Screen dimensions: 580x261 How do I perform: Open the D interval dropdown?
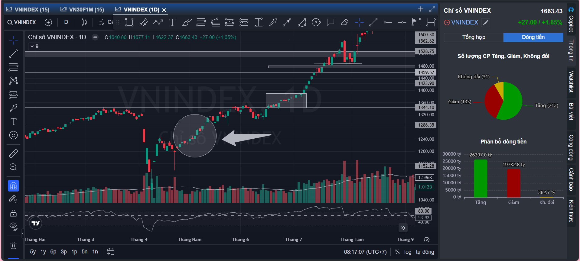coord(66,22)
